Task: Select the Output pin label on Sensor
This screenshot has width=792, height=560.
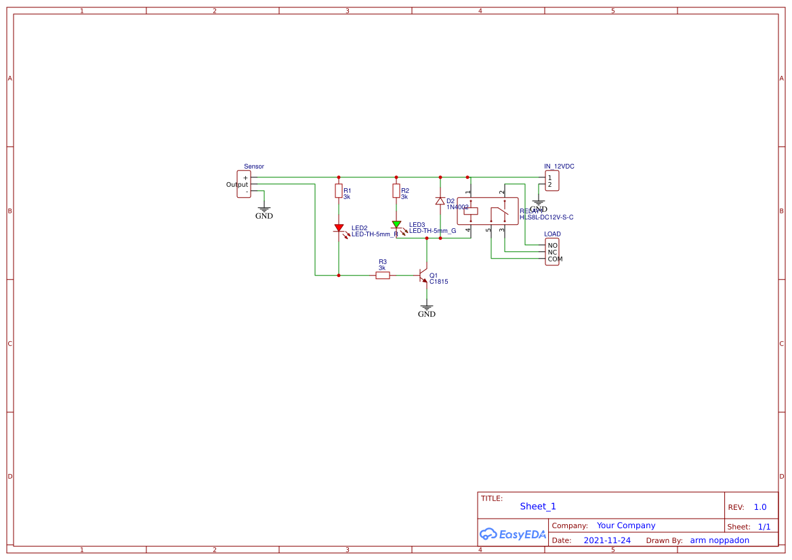Action: pos(237,185)
